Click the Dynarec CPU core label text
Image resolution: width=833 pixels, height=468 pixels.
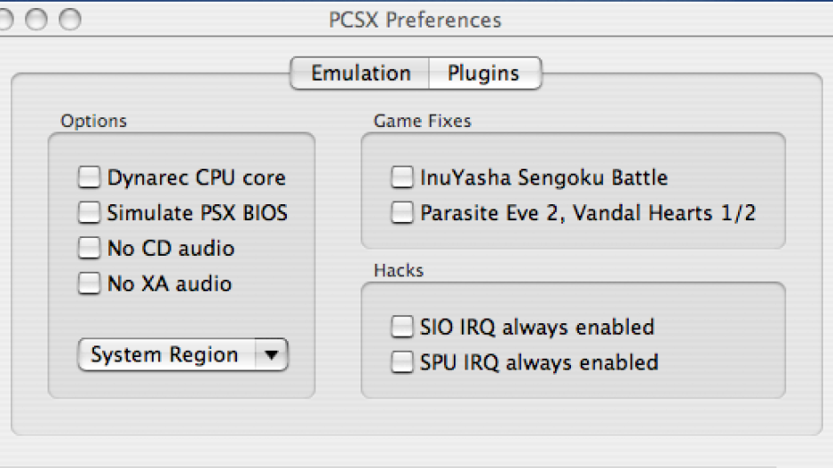coord(196,178)
